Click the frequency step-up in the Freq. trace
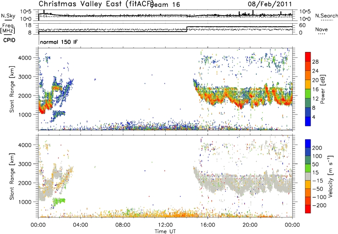Screen dimensions: 338x234 [x=187, y=29]
